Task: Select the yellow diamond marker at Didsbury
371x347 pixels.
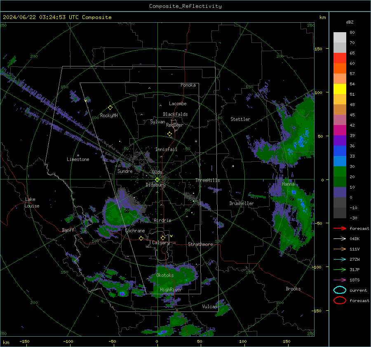Action: click(157, 180)
